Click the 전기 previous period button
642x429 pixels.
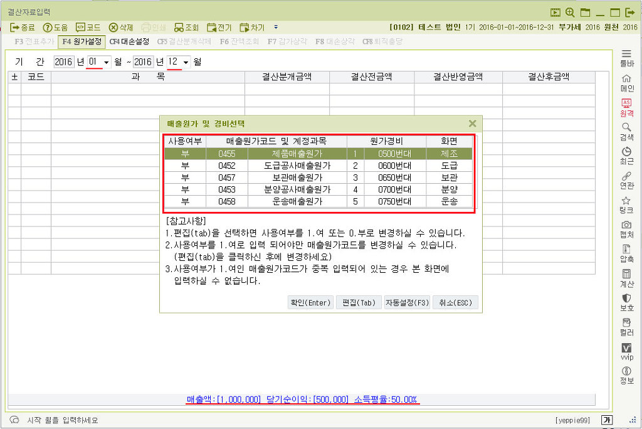[219, 28]
